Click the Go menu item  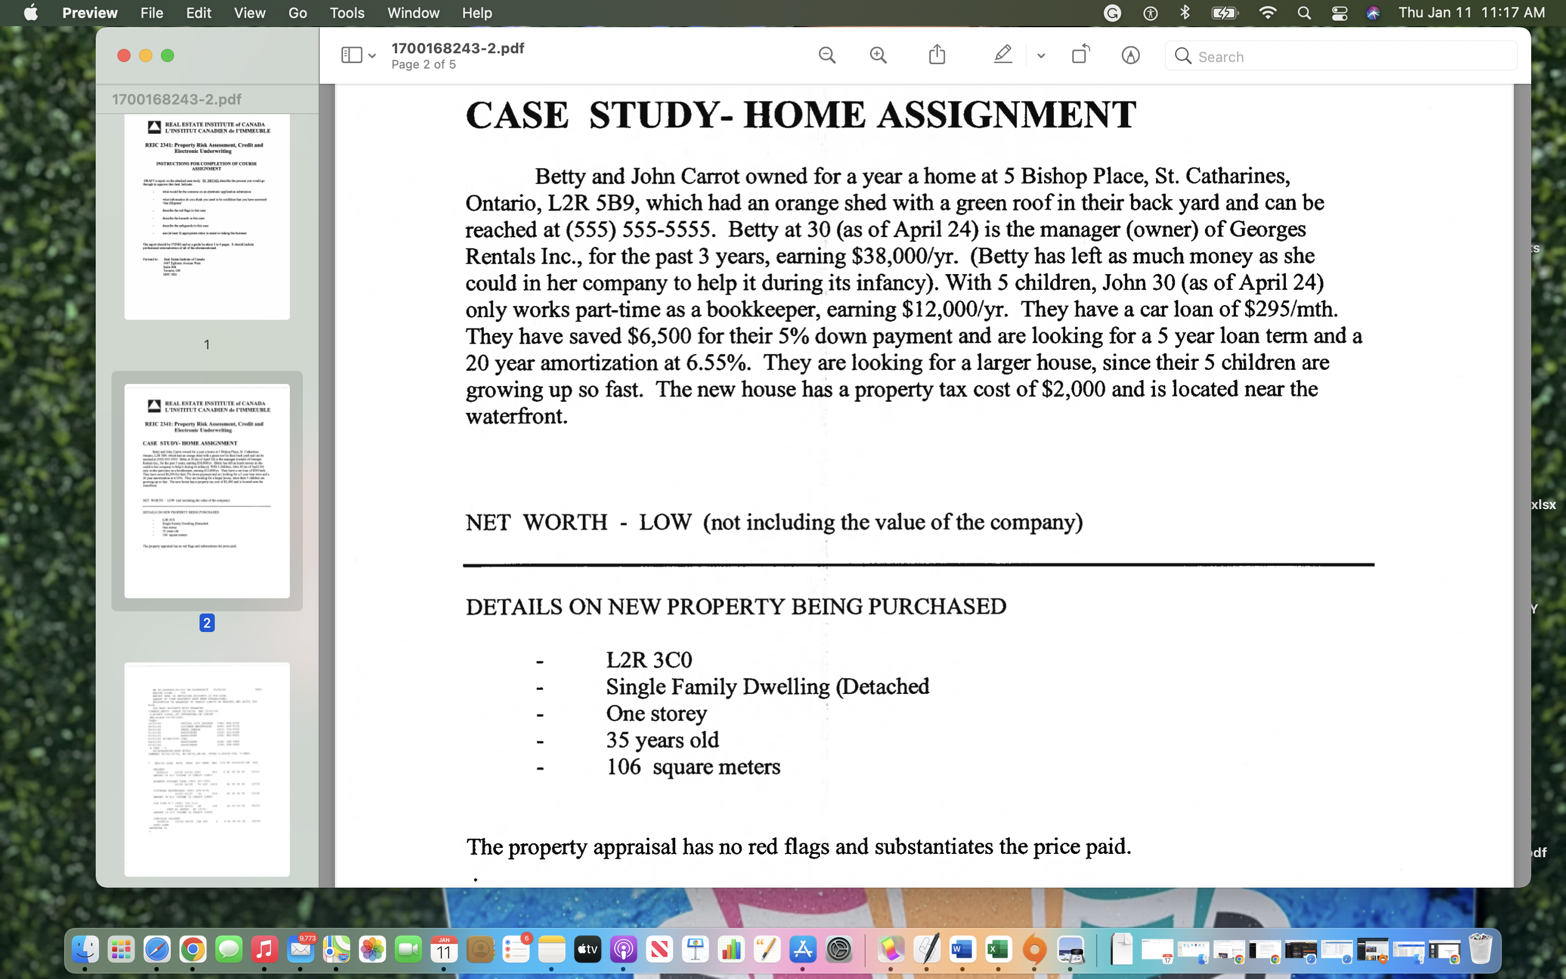[x=297, y=13]
